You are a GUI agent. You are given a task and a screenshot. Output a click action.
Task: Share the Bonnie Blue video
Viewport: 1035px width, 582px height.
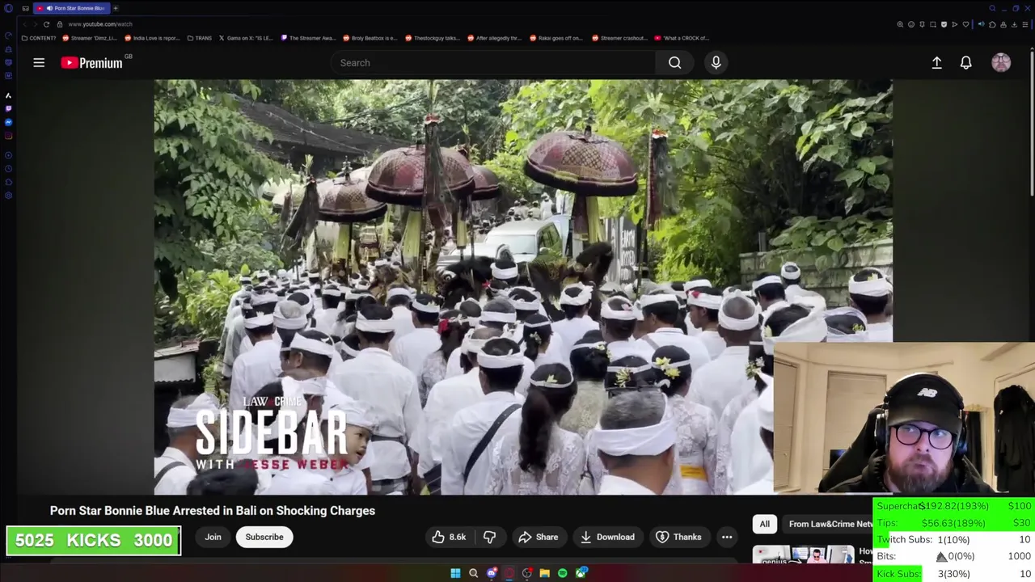pyautogui.click(x=538, y=537)
